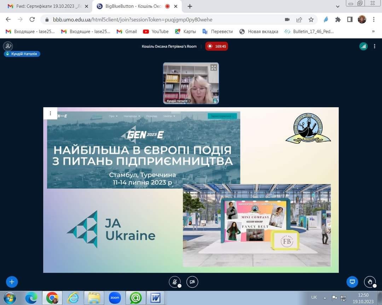Open the Новая вкладка bookmark
382x305 pixels.
click(x=259, y=31)
